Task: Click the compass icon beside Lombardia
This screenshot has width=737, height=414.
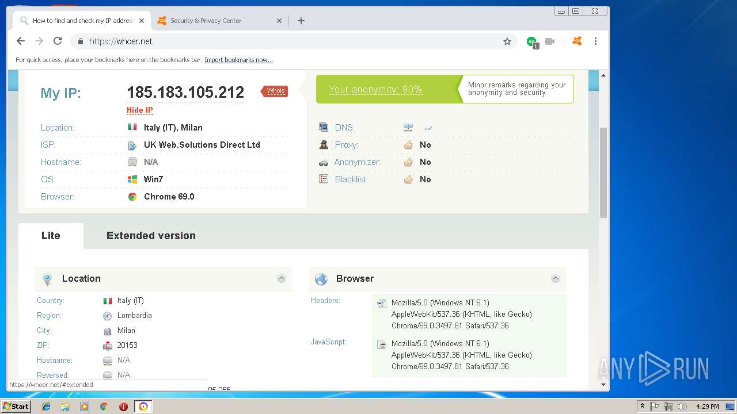Action: coord(108,316)
